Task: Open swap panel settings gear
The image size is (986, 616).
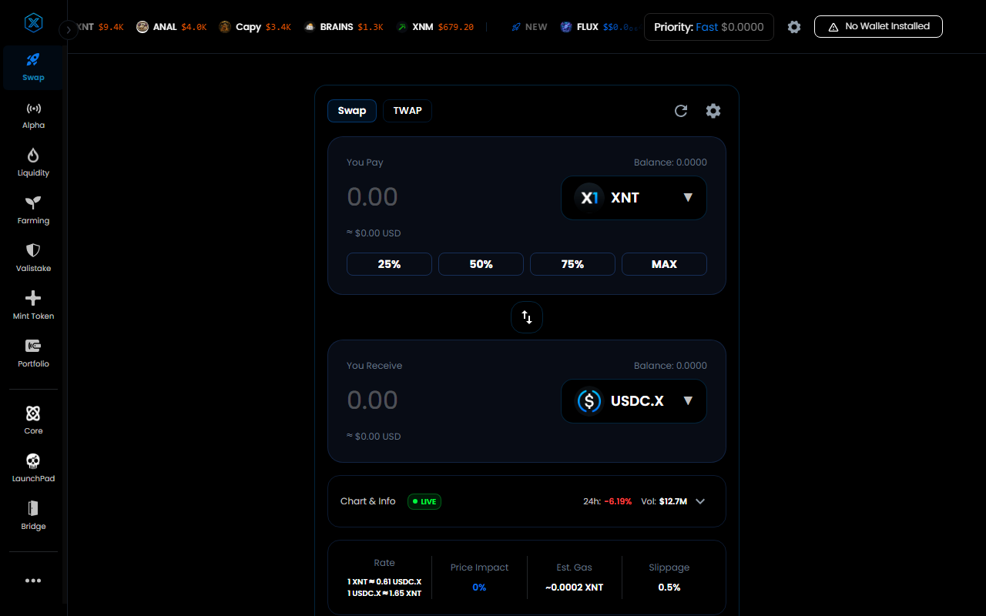Action: click(713, 111)
